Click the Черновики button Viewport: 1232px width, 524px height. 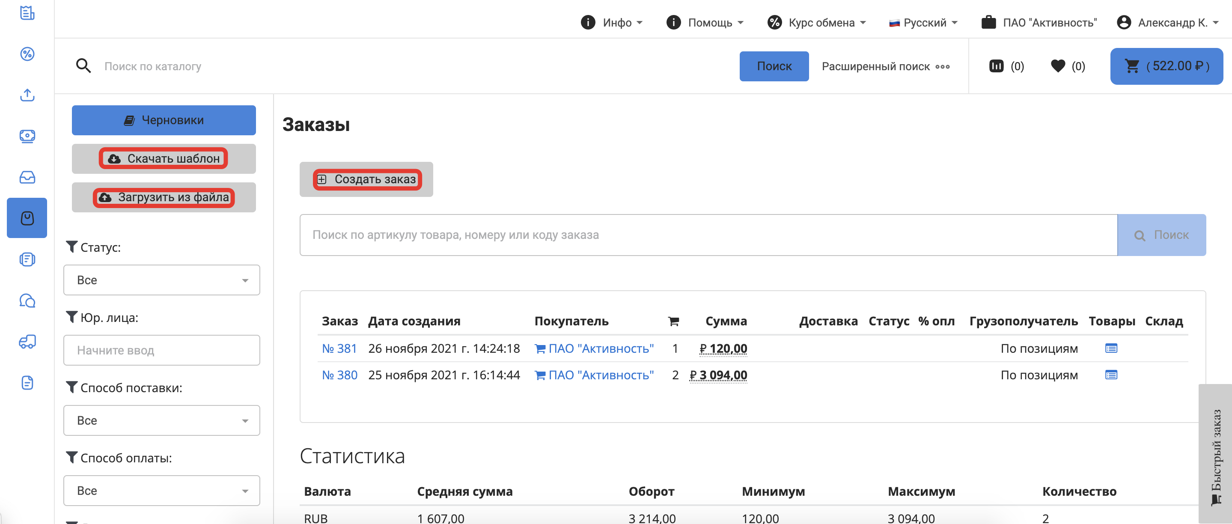click(164, 120)
